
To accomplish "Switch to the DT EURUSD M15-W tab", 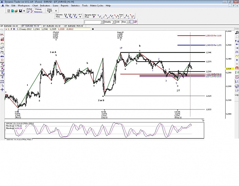I will [x=74, y=26].
